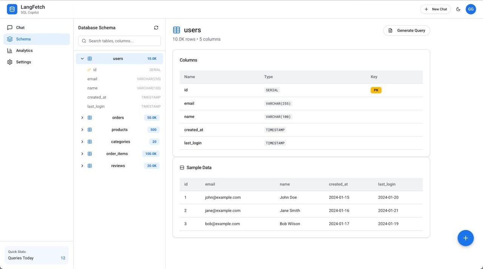
Task: Click the LangFetch SQL Copilot logo icon
Action: point(12,9)
